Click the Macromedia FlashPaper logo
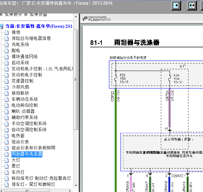 tap(96, 19)
